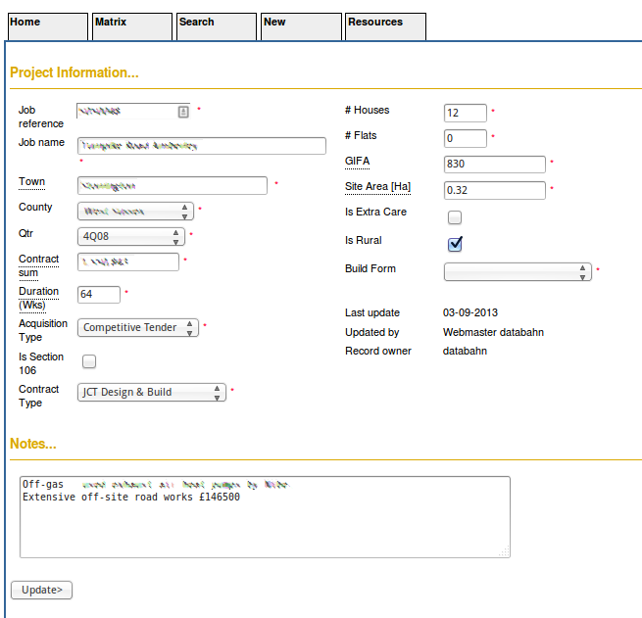
Task: Click the Record owner value databahn
Action: [465, 351]
